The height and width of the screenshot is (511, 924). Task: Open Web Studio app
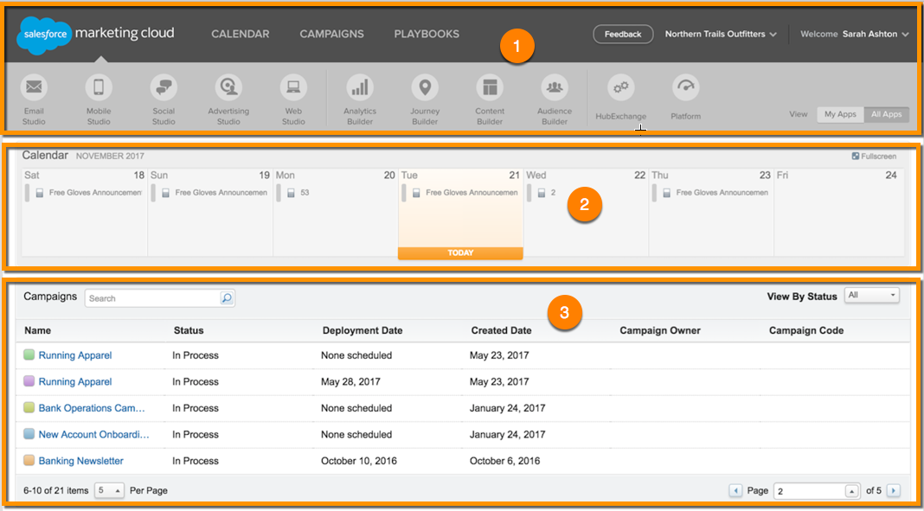tap(293, 99)
